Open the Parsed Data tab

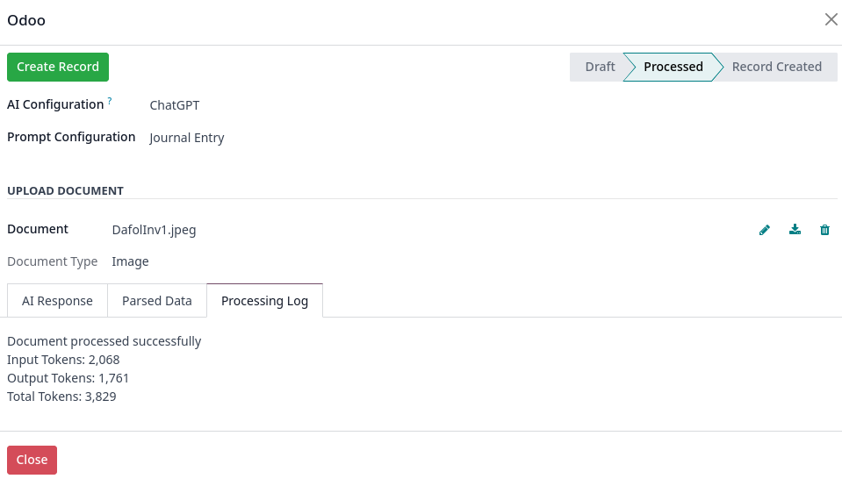click(x=157, y=301)
